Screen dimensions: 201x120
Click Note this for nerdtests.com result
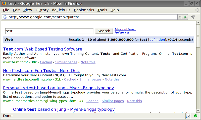click(x=112, y=79)
